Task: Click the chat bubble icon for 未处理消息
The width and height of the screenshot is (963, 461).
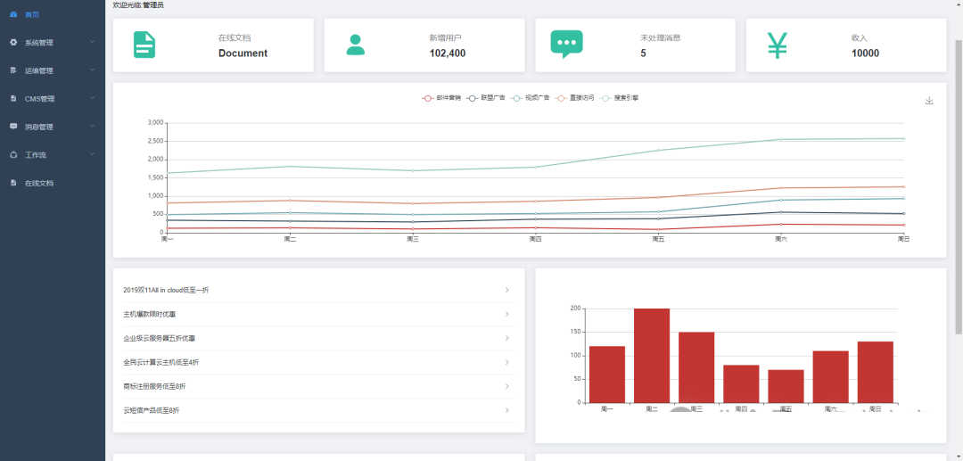Action: (566, 45)
